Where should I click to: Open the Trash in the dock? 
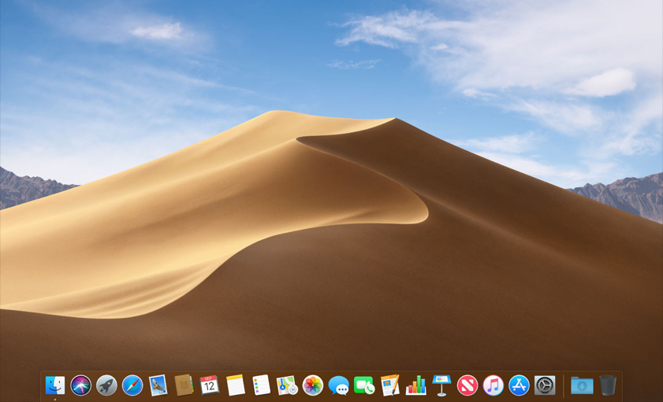point(608,385)
